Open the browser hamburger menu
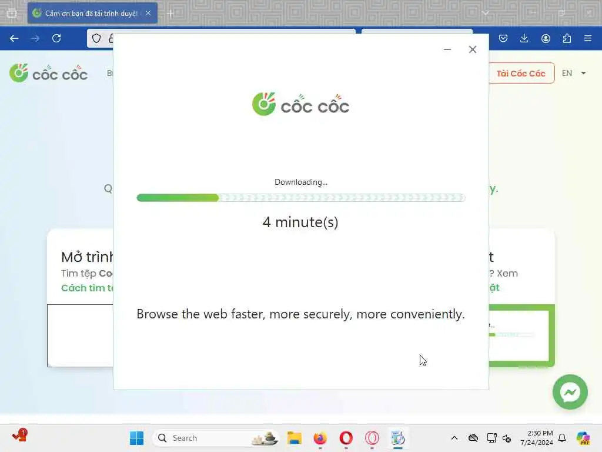 [588, 38]
